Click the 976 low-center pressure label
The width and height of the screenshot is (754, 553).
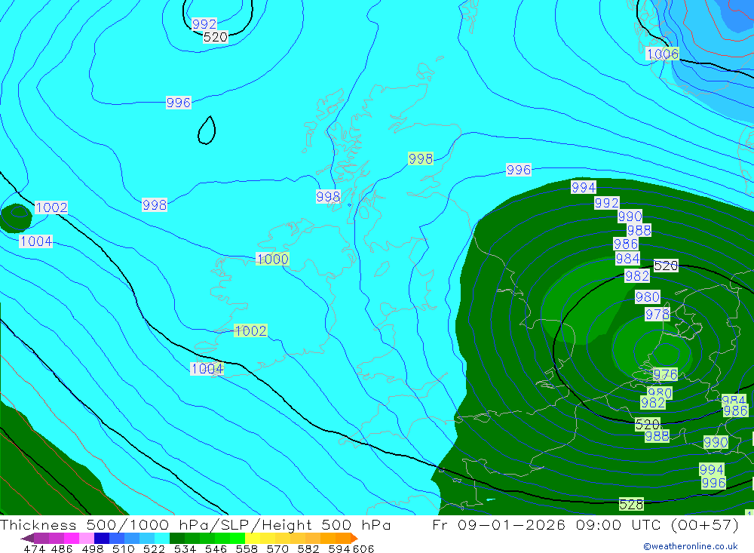664,374
